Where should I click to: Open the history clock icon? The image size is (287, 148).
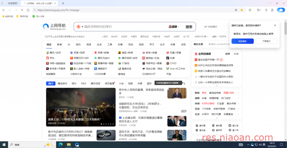click(259, 10)
